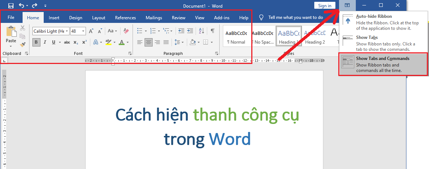
Task: Click the Sign in button
Action: 325,5
